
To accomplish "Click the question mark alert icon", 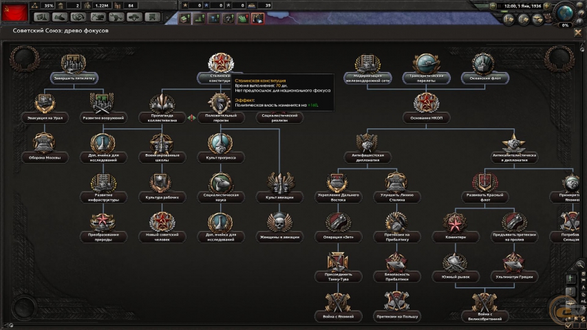I will (x=228, y=19).
